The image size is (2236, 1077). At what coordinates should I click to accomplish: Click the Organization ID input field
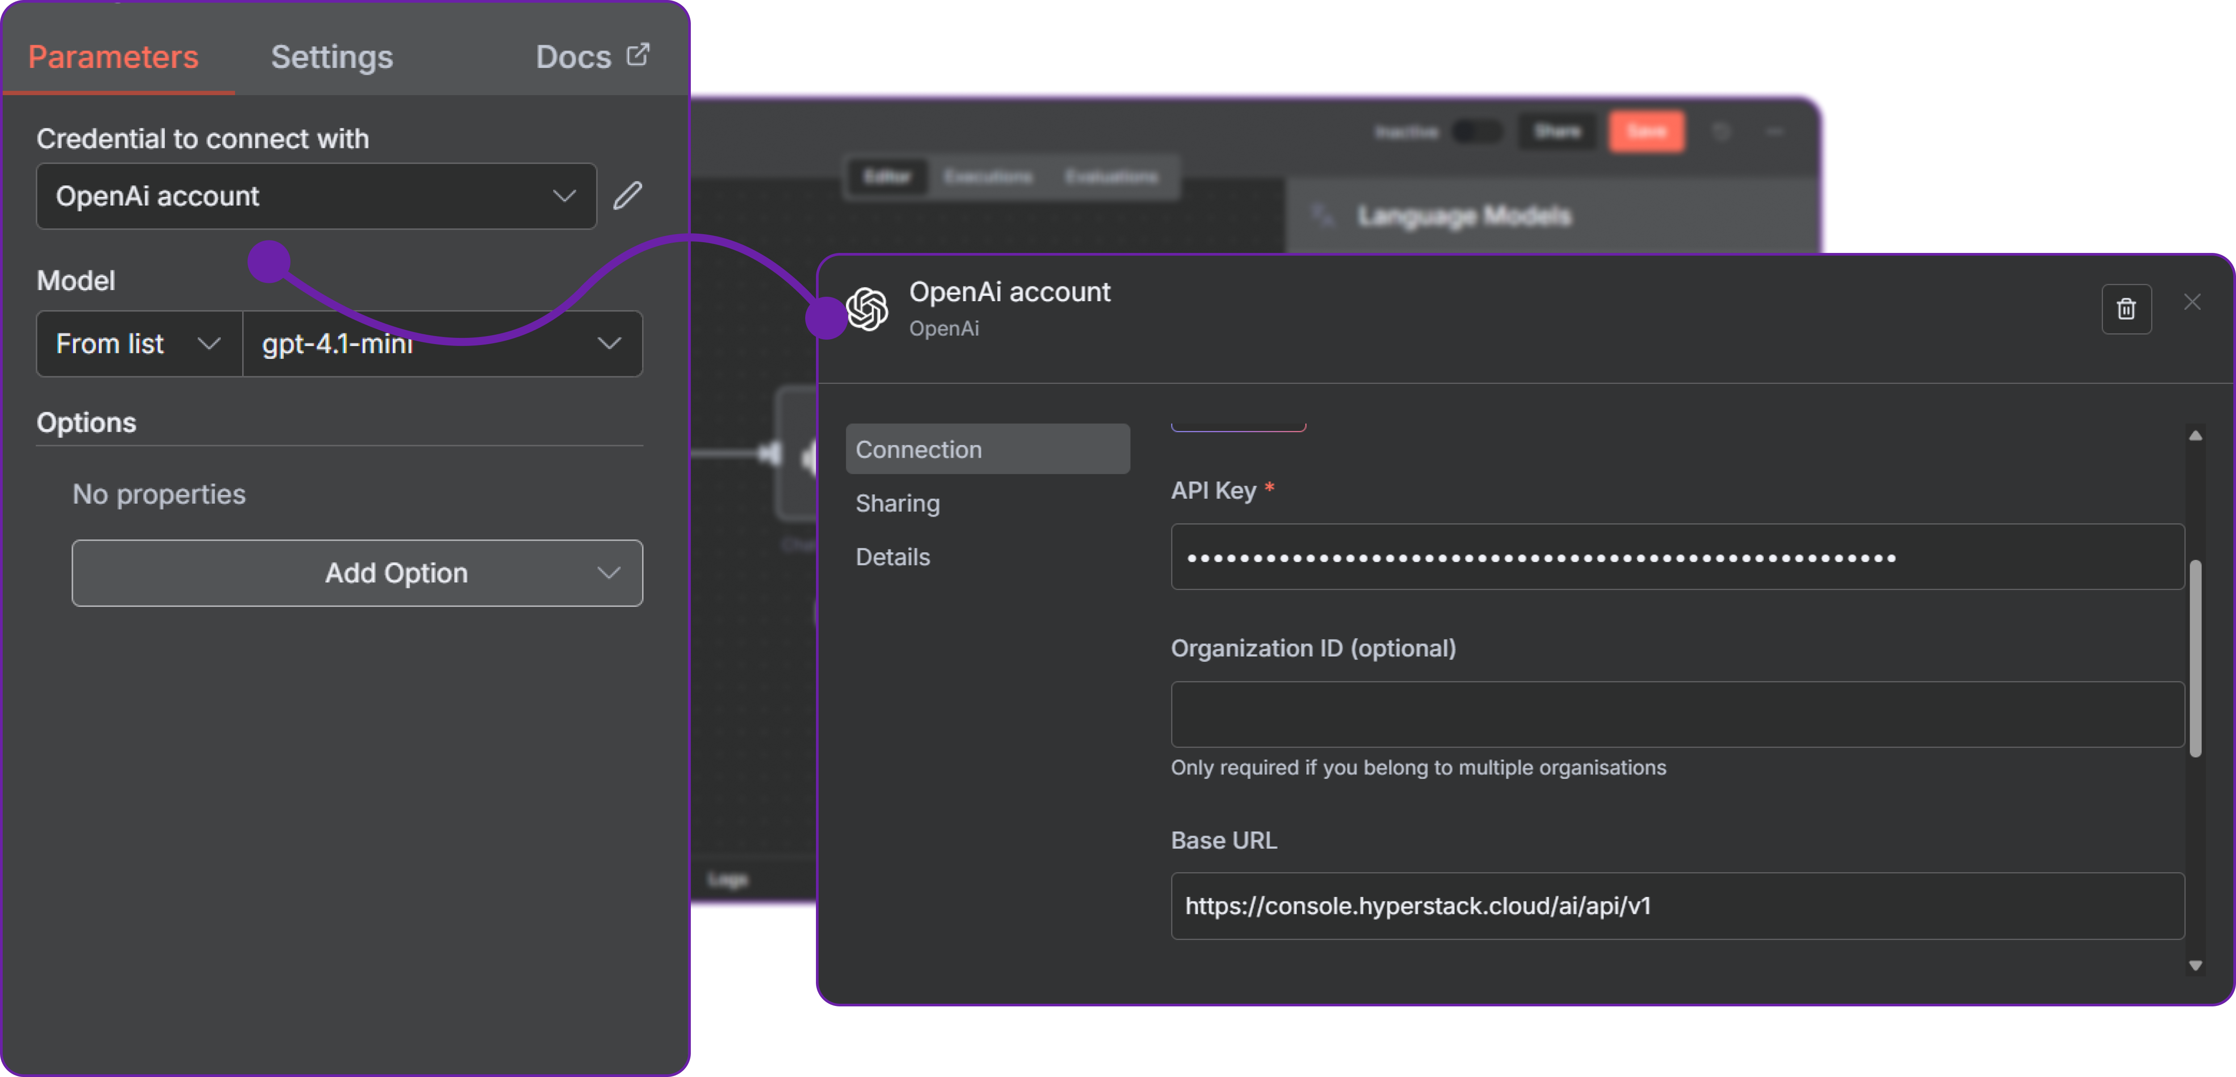point(1676,714)
